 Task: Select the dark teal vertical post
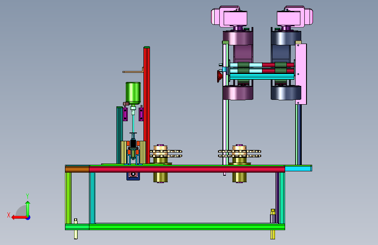pos(119,135)
